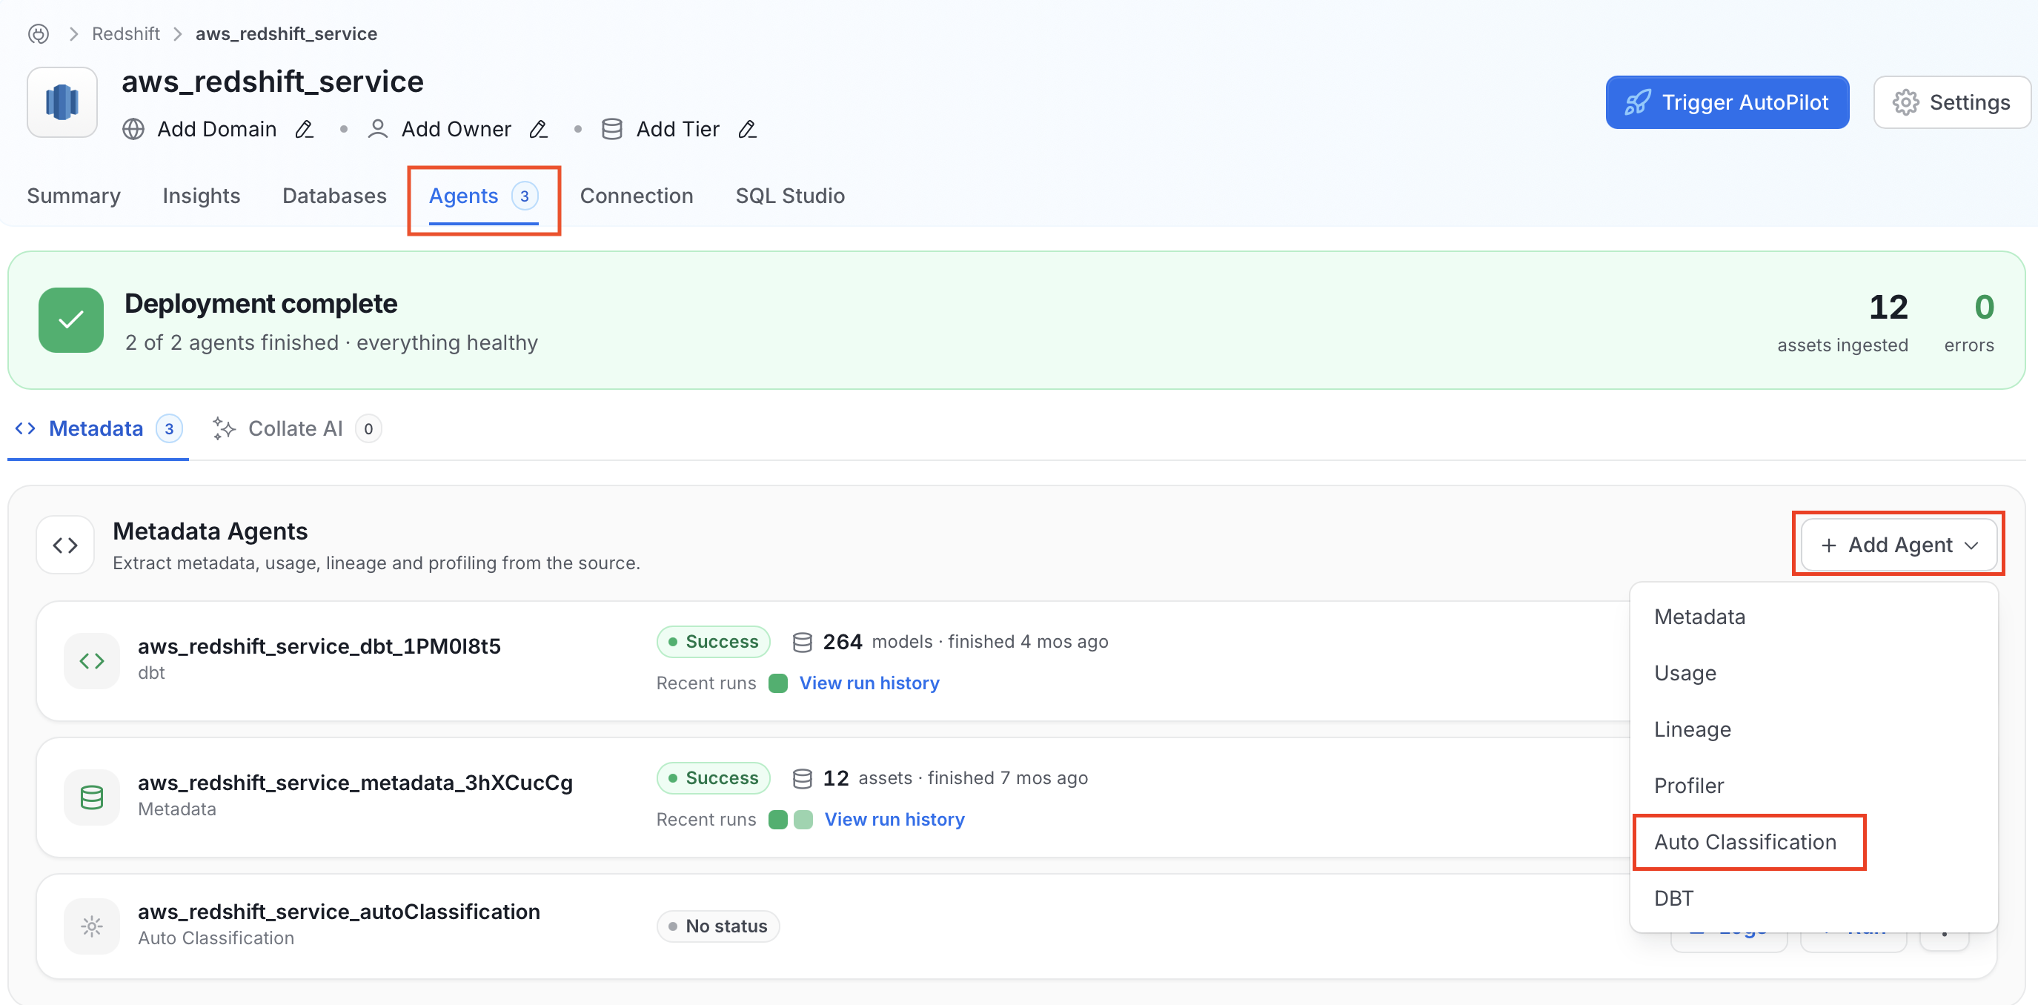Click the Add Tier label
The height and width of the screenshot is (1005, 2038).
click(x=678, y=129)
